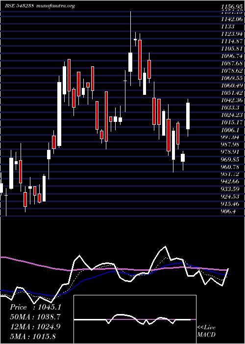Select the 1123.94 price axis label
The width and height of the screenshot is (245, 344).
pyautogui.click(x=232, y=34)
